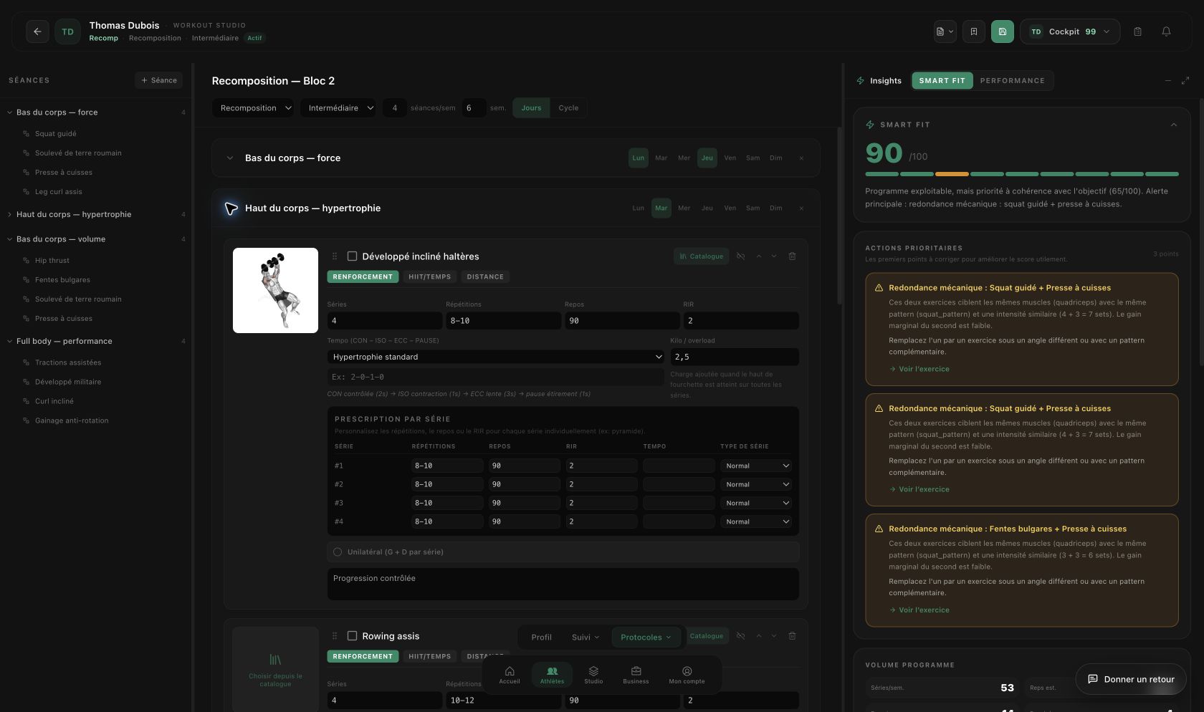1204x712 pixels.
Task: Collapse the Smart Fit score card
Action: click(x=1174, y=125)
